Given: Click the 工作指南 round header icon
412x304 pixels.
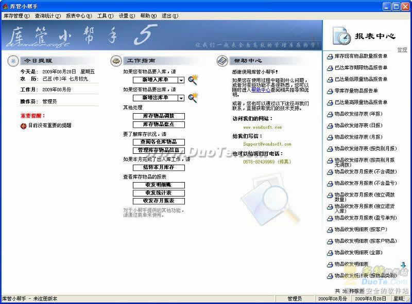Looking at the screenshot, I should 116,61.
